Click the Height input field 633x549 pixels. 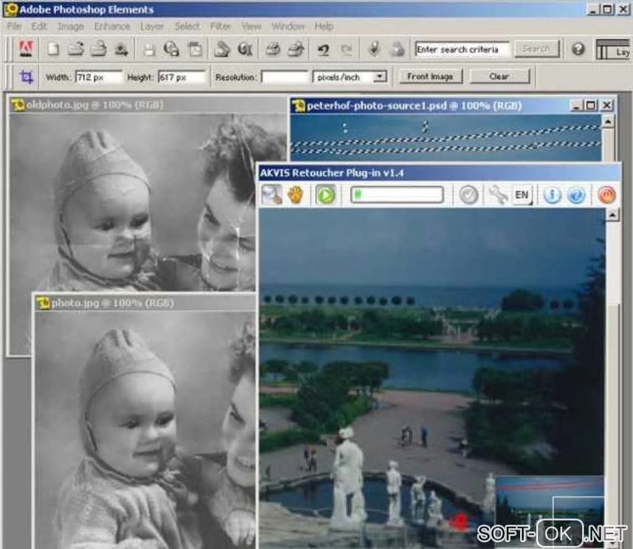(x=182, y=77)
